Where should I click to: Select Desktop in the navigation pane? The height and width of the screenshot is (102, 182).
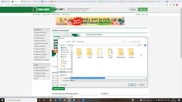(65, 48)
